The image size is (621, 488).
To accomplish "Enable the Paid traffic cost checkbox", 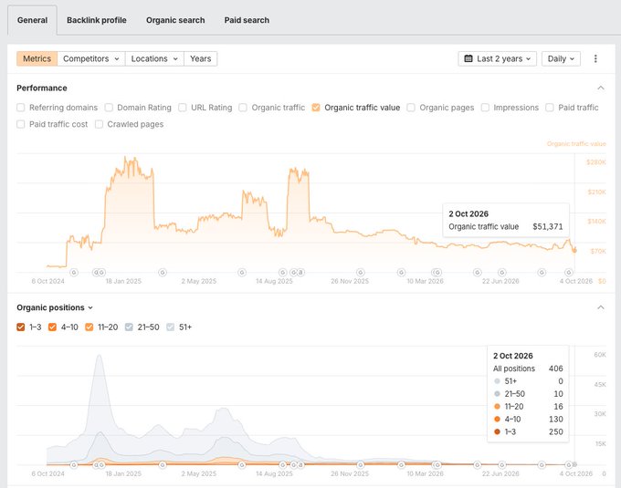I will [21, 124].
